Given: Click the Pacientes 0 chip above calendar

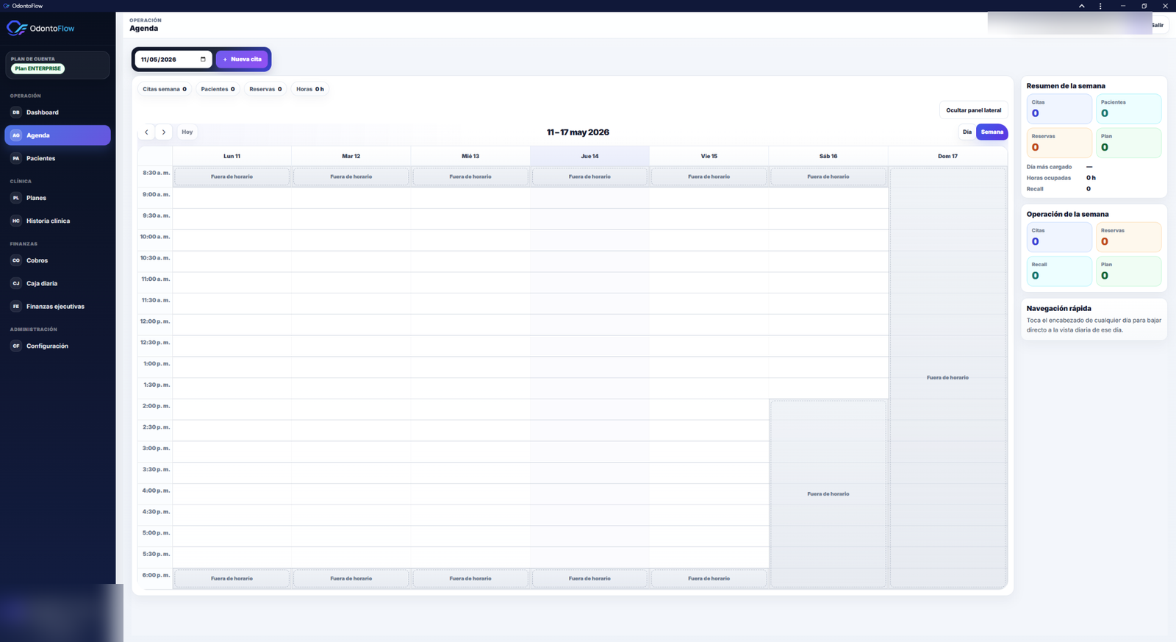Looking at the screenshot, I should (x=218, y=89).
